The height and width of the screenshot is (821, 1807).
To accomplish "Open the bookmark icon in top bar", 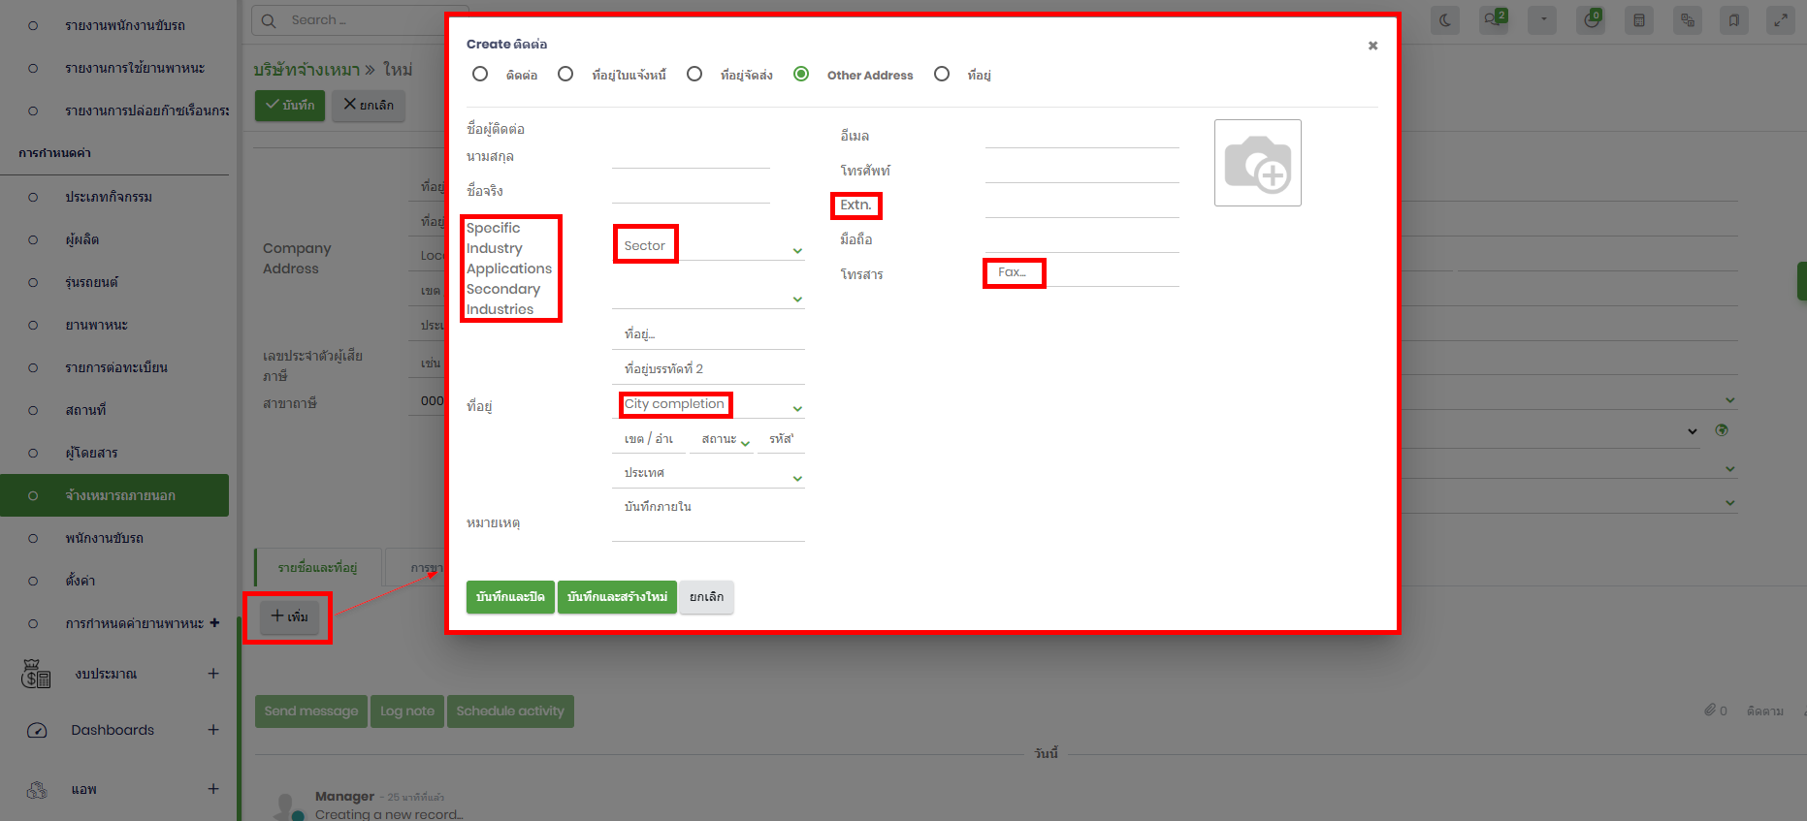I will (1734, 20).
